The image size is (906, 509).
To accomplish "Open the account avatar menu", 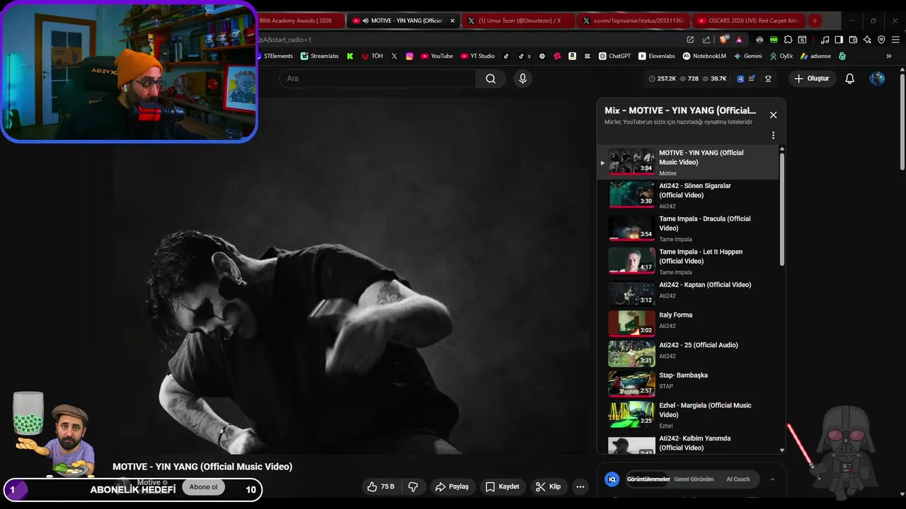I will coord(877,78).
